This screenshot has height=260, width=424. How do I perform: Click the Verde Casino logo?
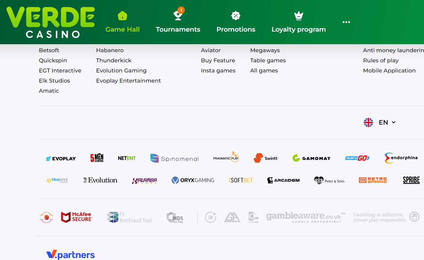click(x=51, y=22)
